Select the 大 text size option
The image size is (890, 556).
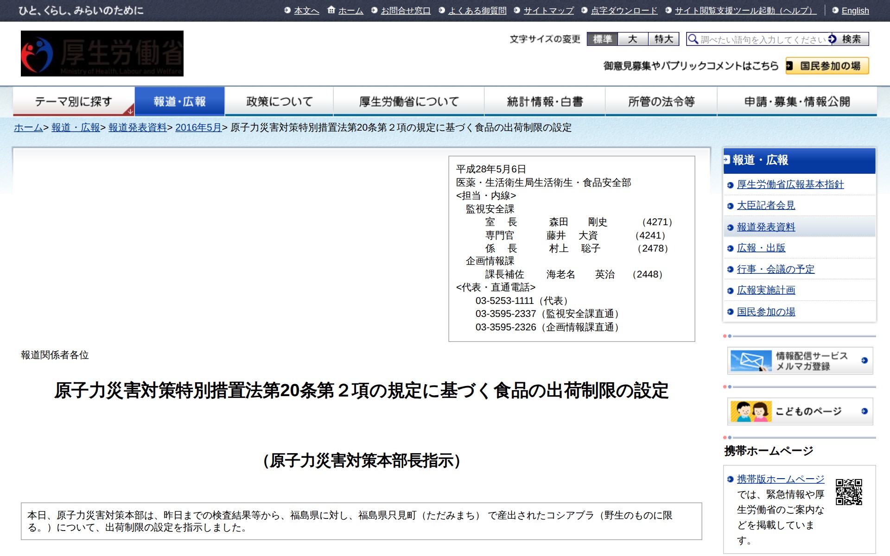(x=633, y=39)
